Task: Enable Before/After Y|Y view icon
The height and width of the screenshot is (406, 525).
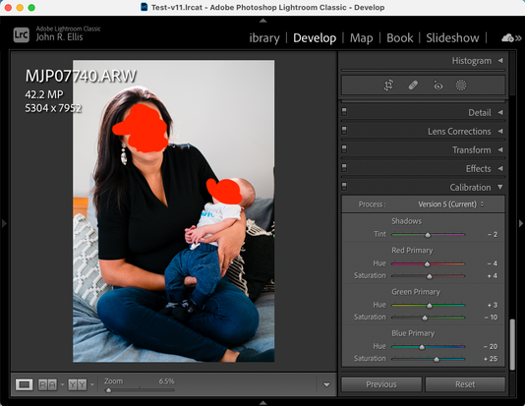Action: (78, 384)
